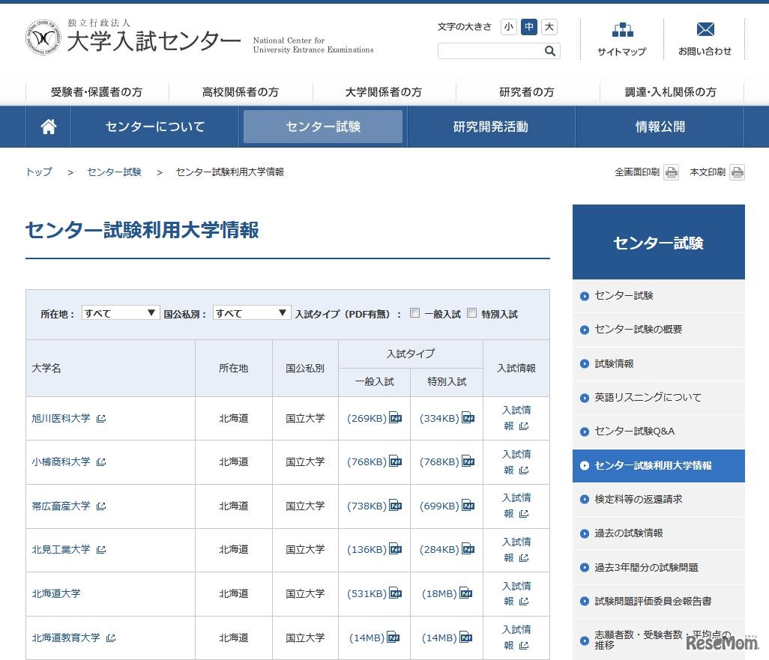
Task: Go to home via house icon
Action: click(49, 127)
